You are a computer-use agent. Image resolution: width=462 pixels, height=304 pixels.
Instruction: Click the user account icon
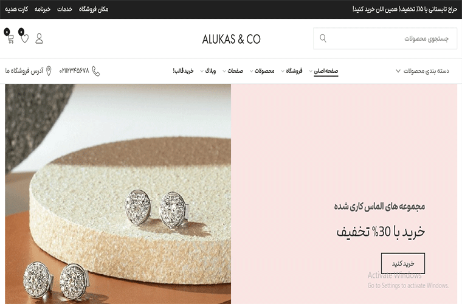click(39, 38)
